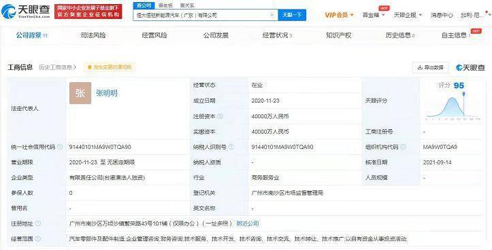Select the 查关系 search tab
Image resolution: width=492 pixels, height=250 pixels.
coord(187,5)
